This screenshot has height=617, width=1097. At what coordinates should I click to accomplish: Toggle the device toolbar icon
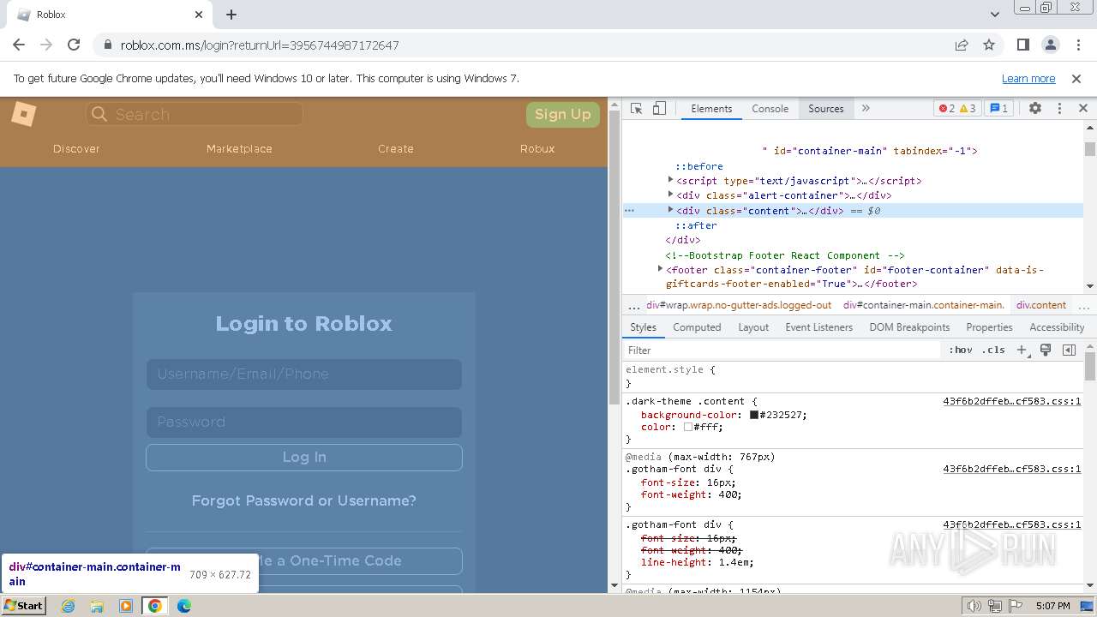tap(659, 109)
